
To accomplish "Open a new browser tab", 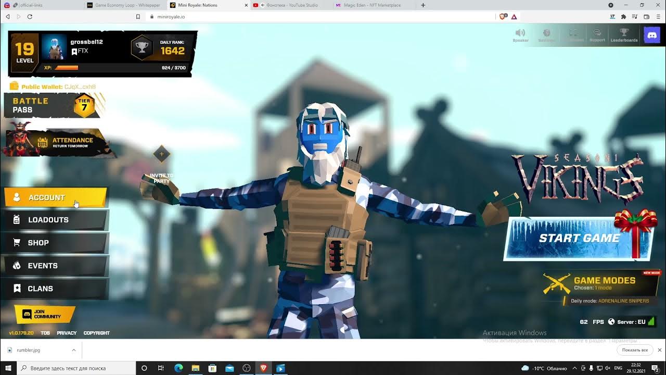I will 423,5.
